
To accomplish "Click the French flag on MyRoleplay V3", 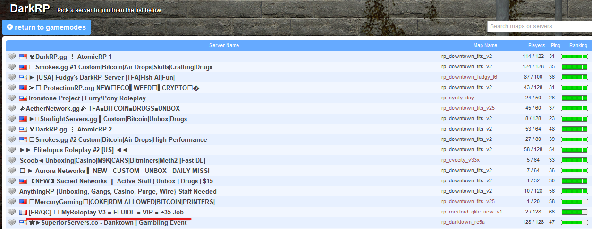I will click(x=23, y=213).
